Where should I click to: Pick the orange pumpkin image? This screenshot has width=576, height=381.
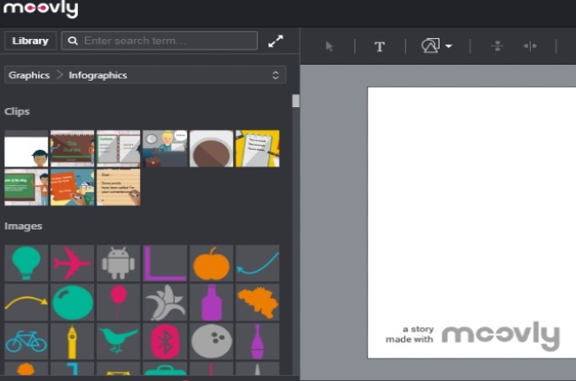click(x=211, y=263)
